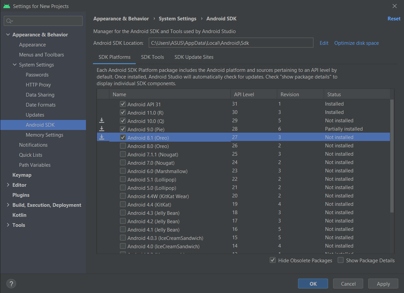The width and height of the screenshot is (404, 293).
Task: Check the Android 4.4W (KitKat Wear) checkbox
Action: (x=123, y=196)
